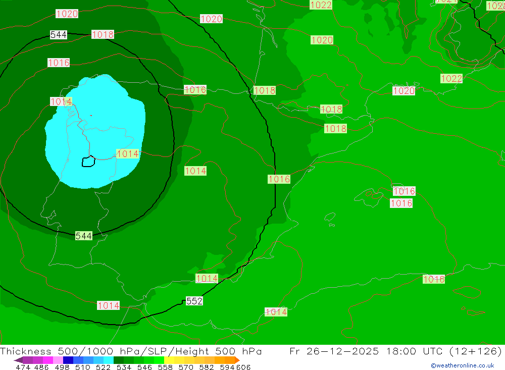
Task: Select the dark purple legend swatch
Action: (x=28, y=360)
